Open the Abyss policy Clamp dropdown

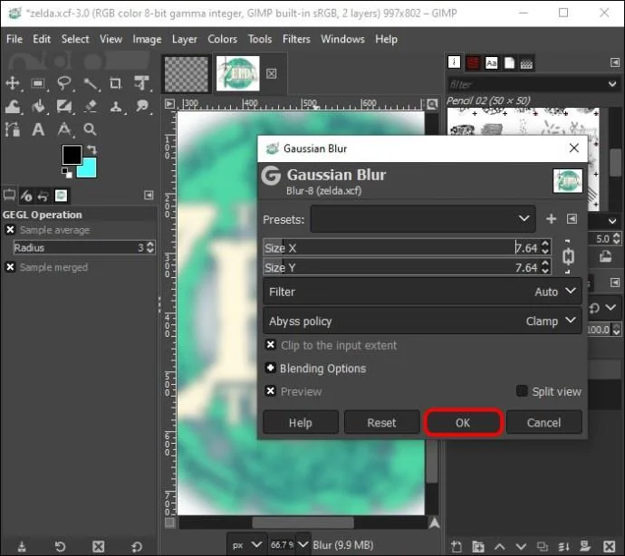[422, 321]
